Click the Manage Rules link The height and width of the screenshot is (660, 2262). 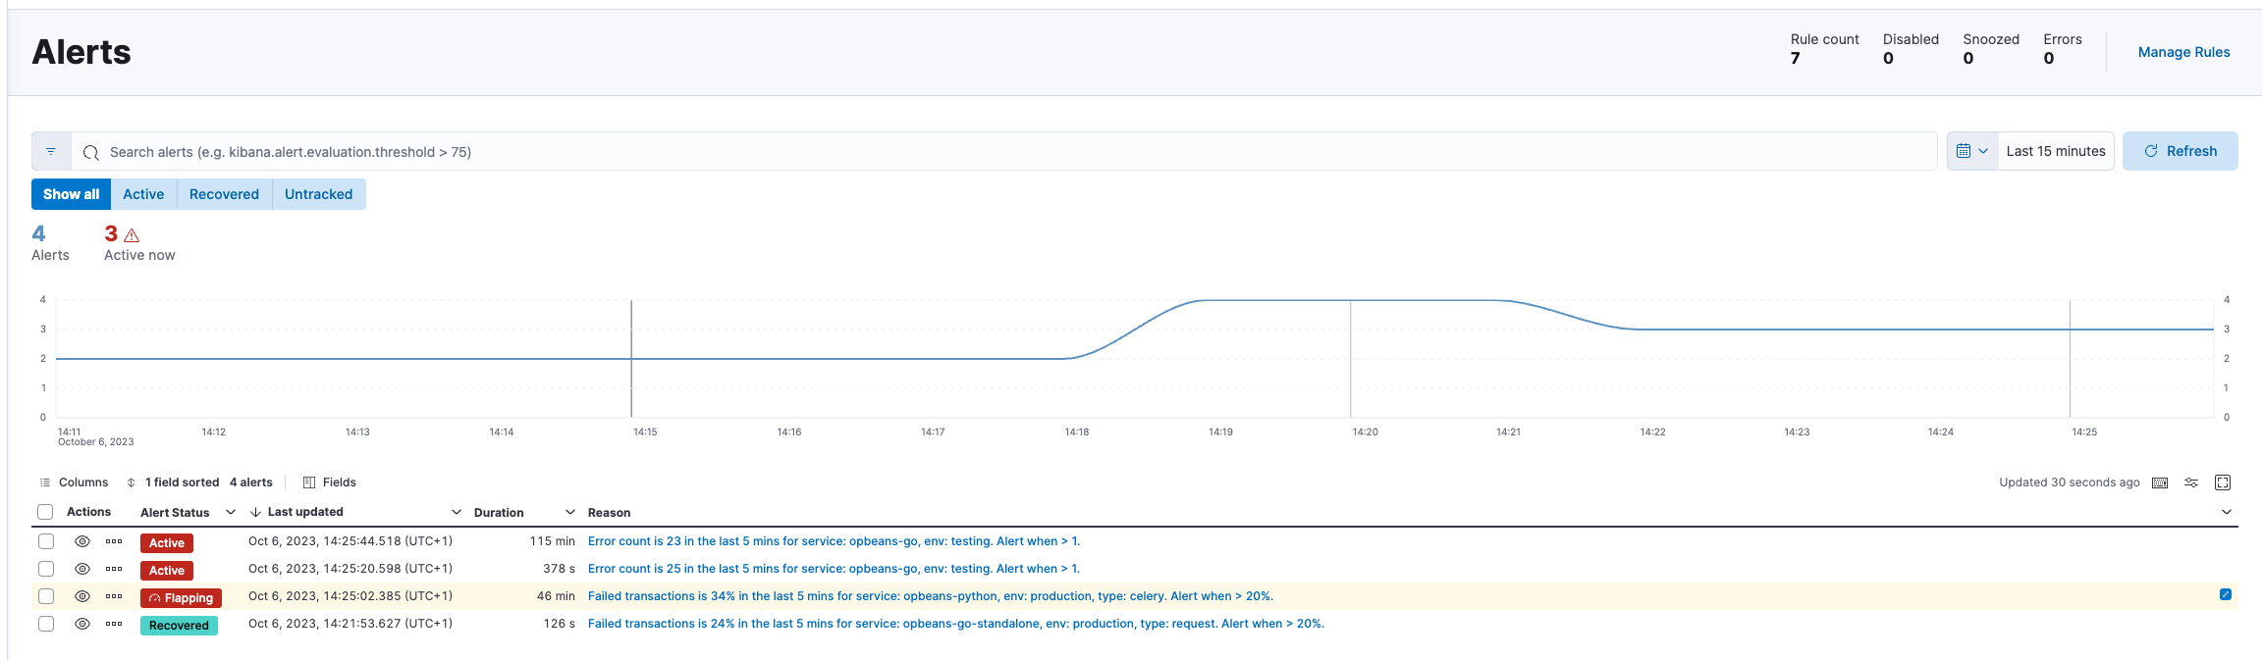pyautogui.click(x=2183, y=52)
